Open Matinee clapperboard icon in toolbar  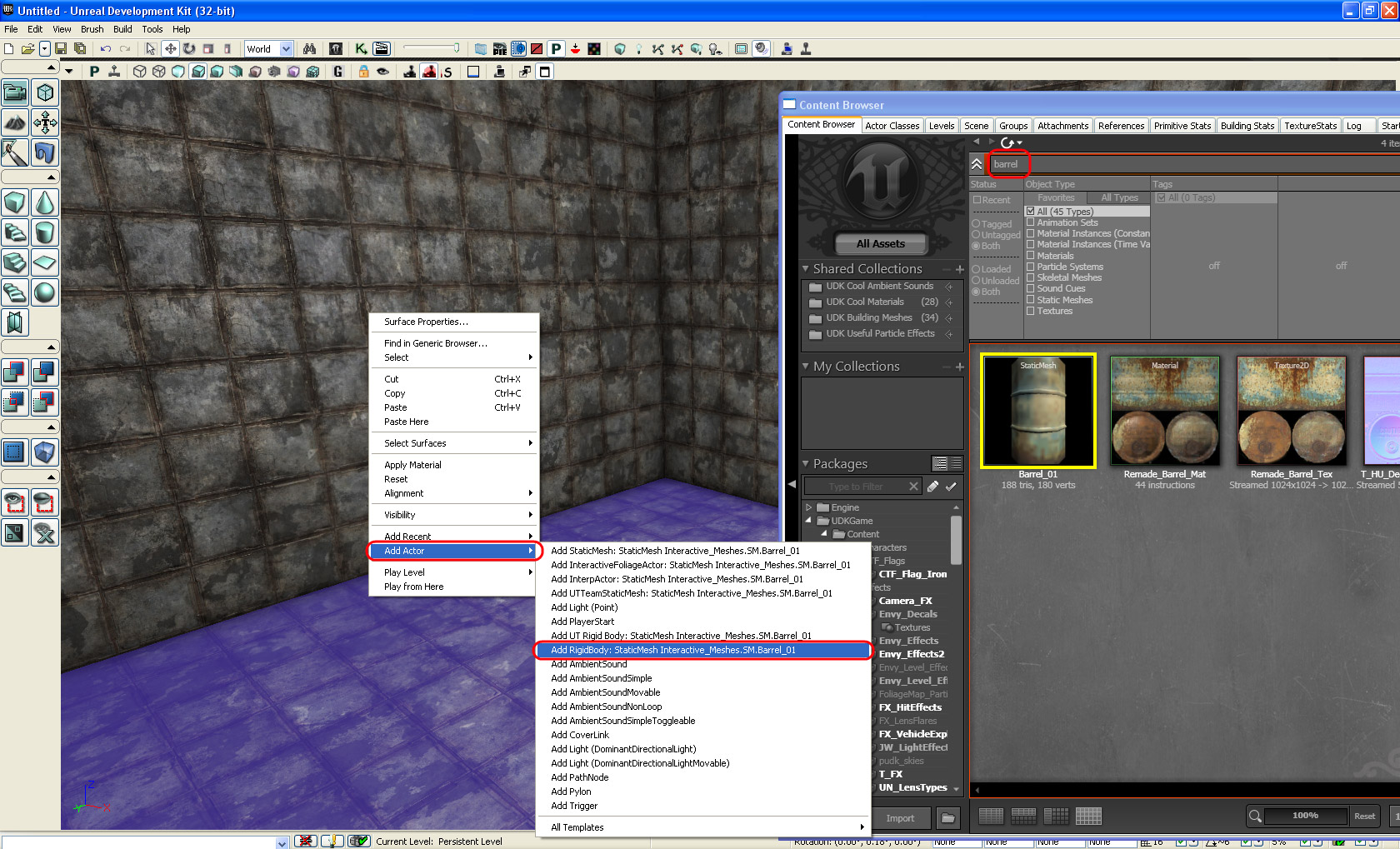tap(382, 49)
